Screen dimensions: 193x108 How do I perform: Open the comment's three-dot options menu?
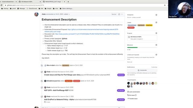tap(122, 14)
